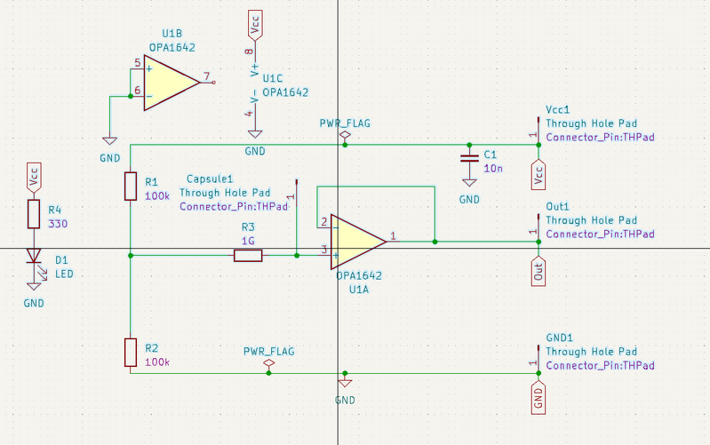Click the R4 330 resistor symbol

[34, 214]
